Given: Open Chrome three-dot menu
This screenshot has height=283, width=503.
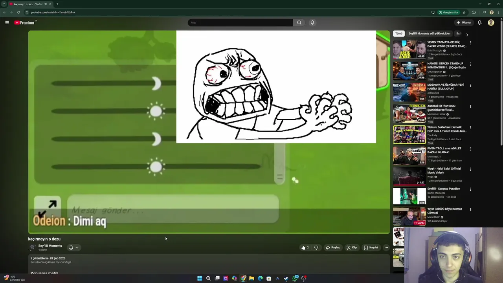Looking at the screenshot, I should pyautogui.click(x=498, y=12).
